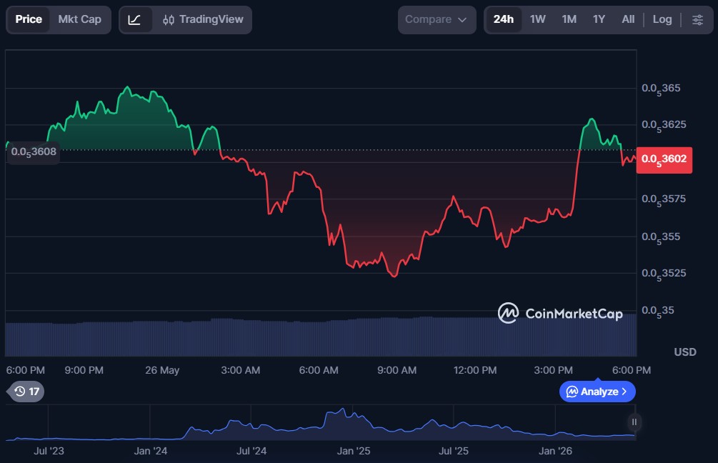Select the line chart icon

(134, 20)
